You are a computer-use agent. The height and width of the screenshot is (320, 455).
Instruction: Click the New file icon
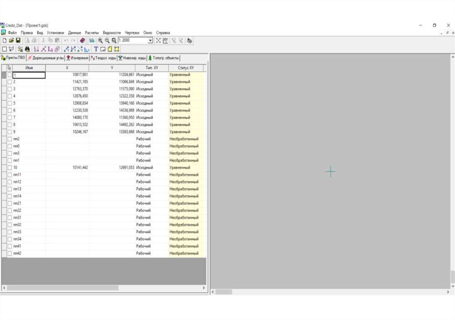click(x=4, y=40)
